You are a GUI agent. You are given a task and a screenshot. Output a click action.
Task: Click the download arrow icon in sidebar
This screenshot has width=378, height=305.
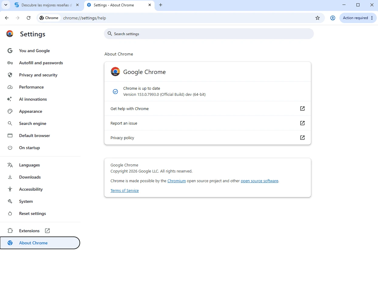10,177
